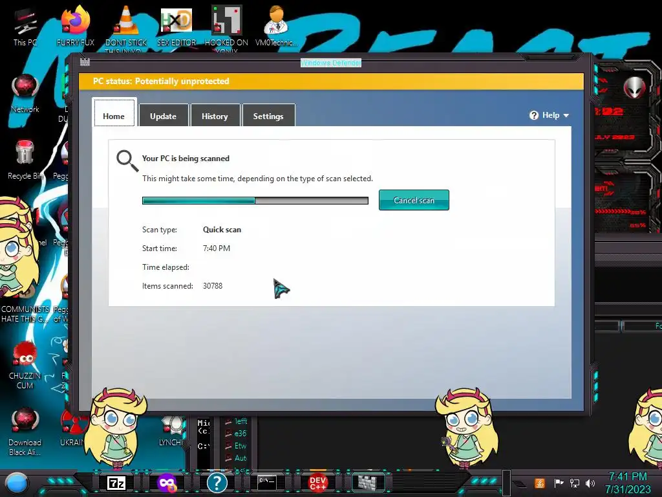This screenshot has width=662, height=497.
Task: Click the Windows Defender window title text
Action: pos(330,63)
